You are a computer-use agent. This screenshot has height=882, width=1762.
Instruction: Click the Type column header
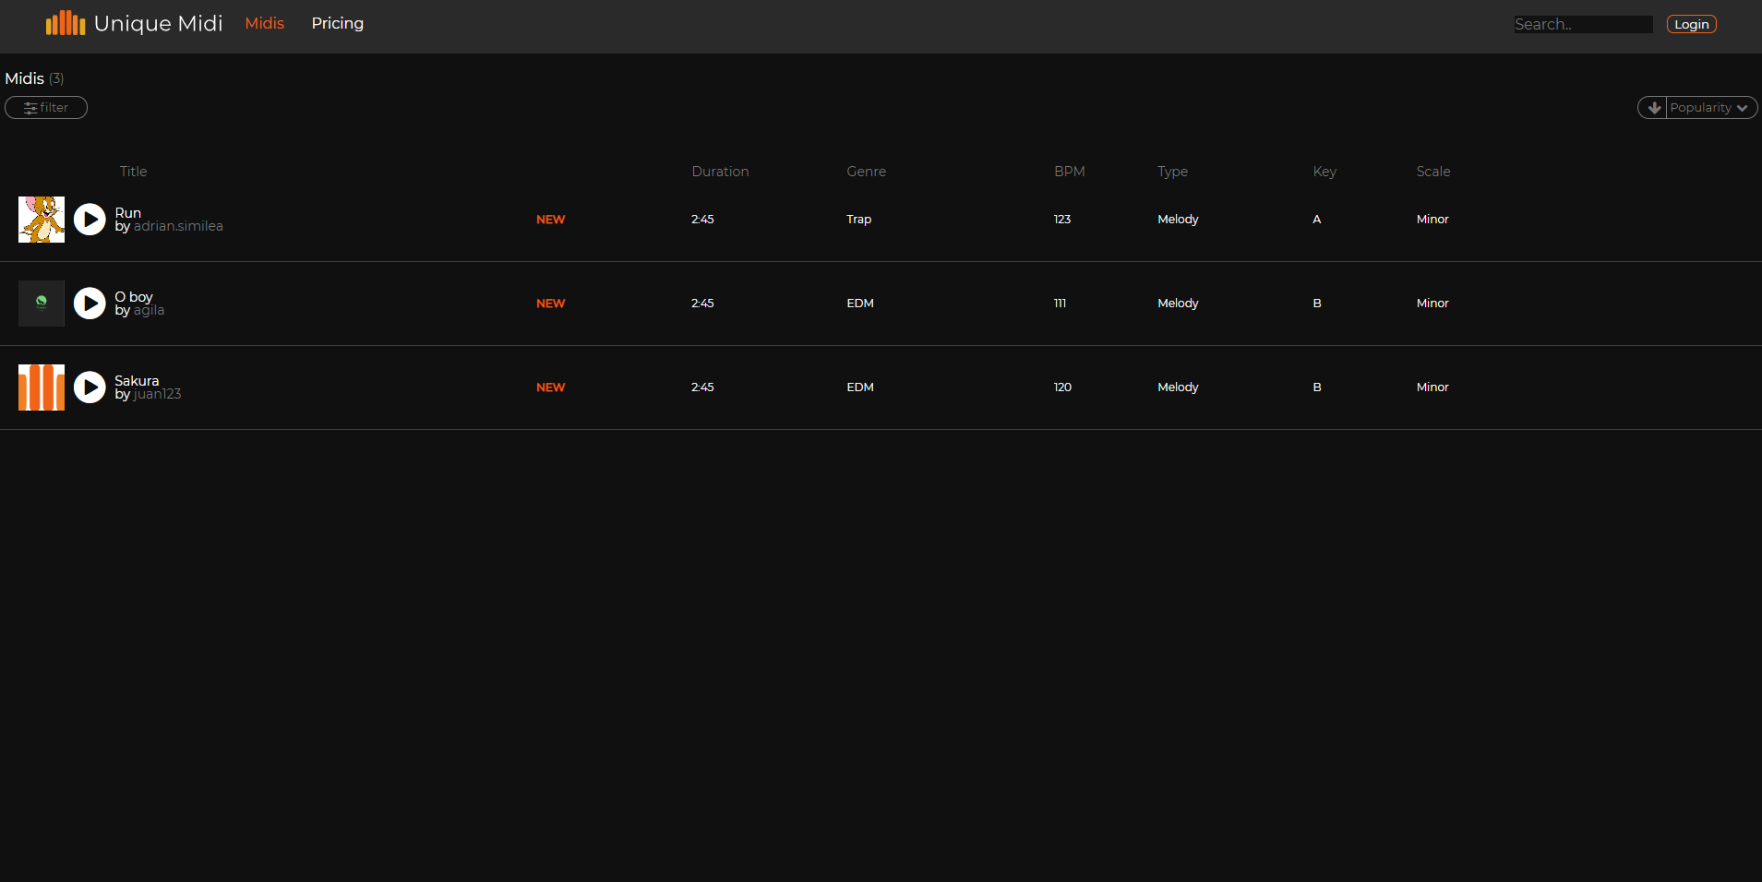pyautogui.click(x=1173, y=172)
